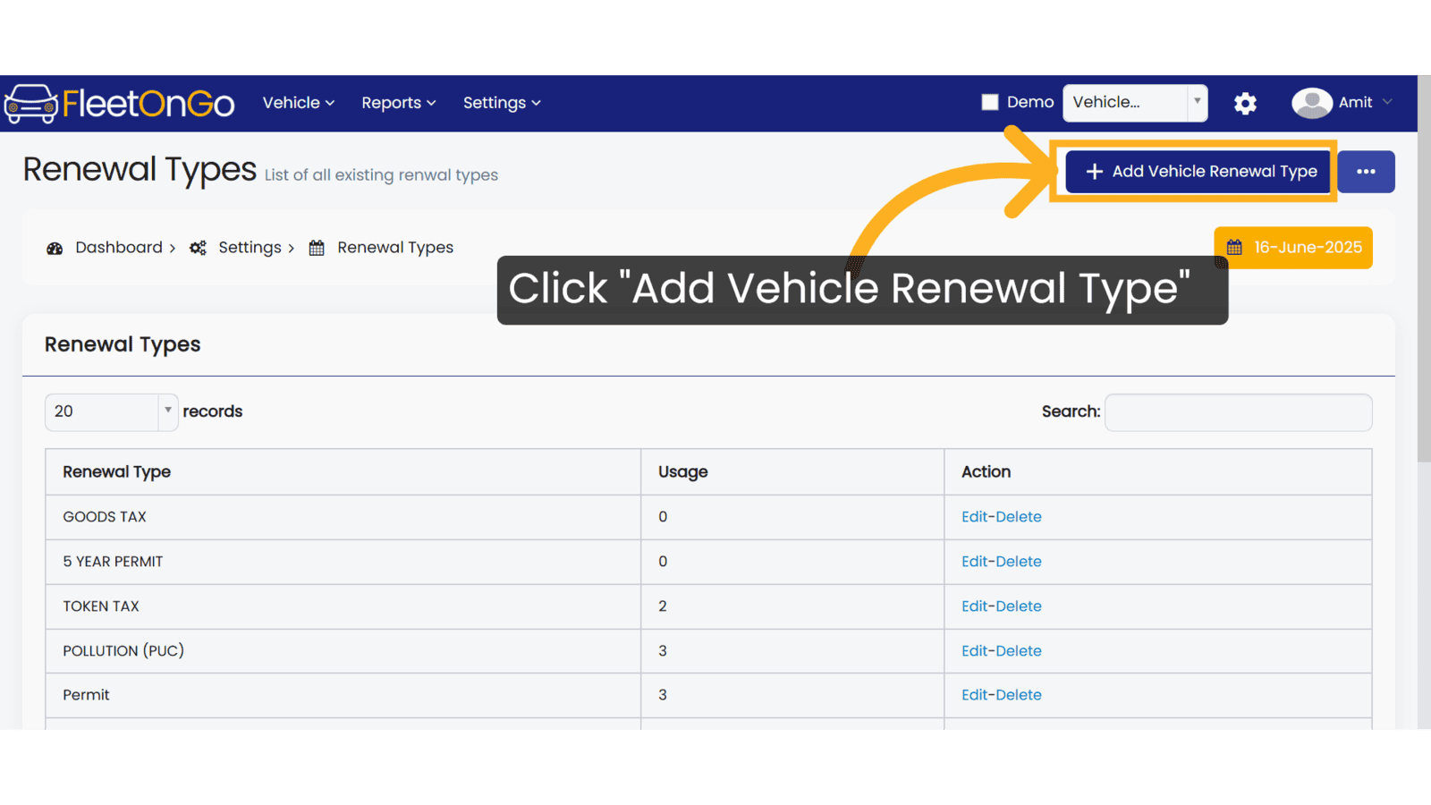
Task: Select the GOODS TAX cell
Action: (x=343, y=517)
